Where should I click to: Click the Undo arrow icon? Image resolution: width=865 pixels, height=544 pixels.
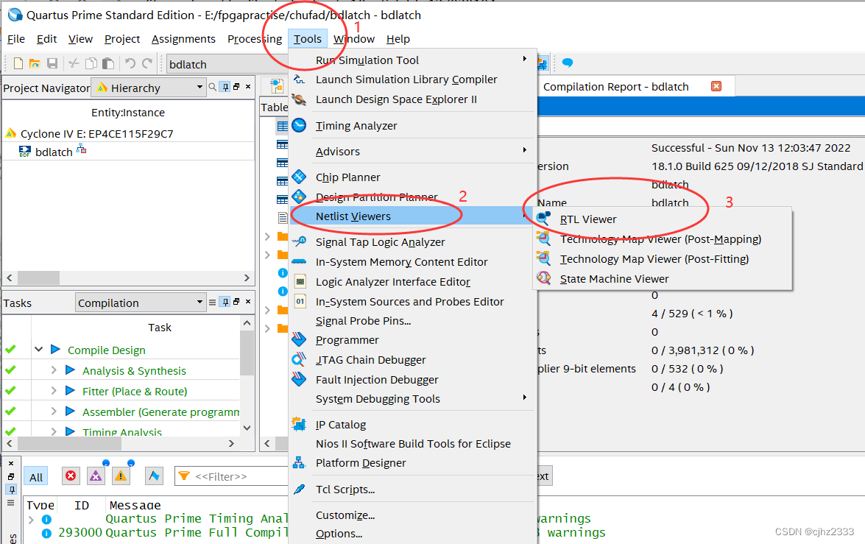coord(130,63)
